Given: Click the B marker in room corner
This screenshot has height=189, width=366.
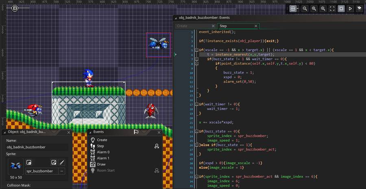Looking at the screenshot, I should coord(15,9).
